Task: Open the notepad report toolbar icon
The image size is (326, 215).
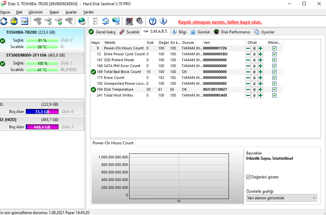Action: click(x=95, y=21)
